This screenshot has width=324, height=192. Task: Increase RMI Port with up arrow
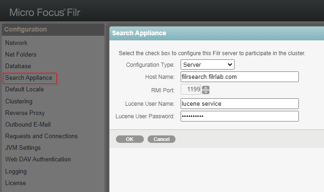click(x=206, y=88)
